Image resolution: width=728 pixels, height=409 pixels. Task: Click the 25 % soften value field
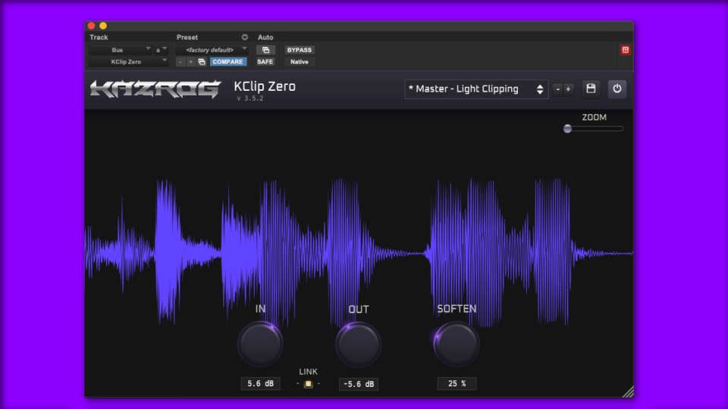coord(457,383)
